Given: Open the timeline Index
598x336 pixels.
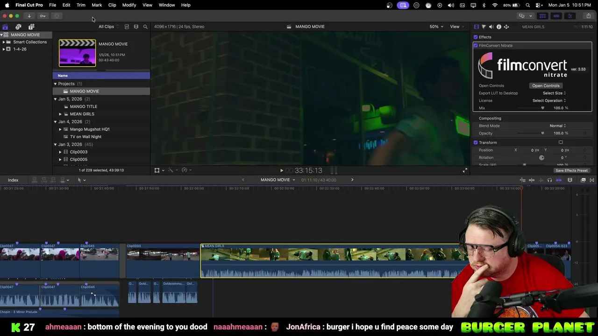Looking at the screenshot, I should pyautogui.click(x=13, y=180).
